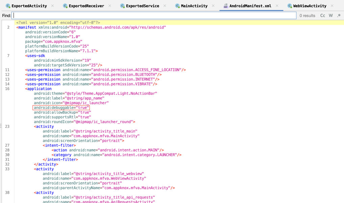
Task: Enable regex search with the .* option
Action: coord(338,15)
